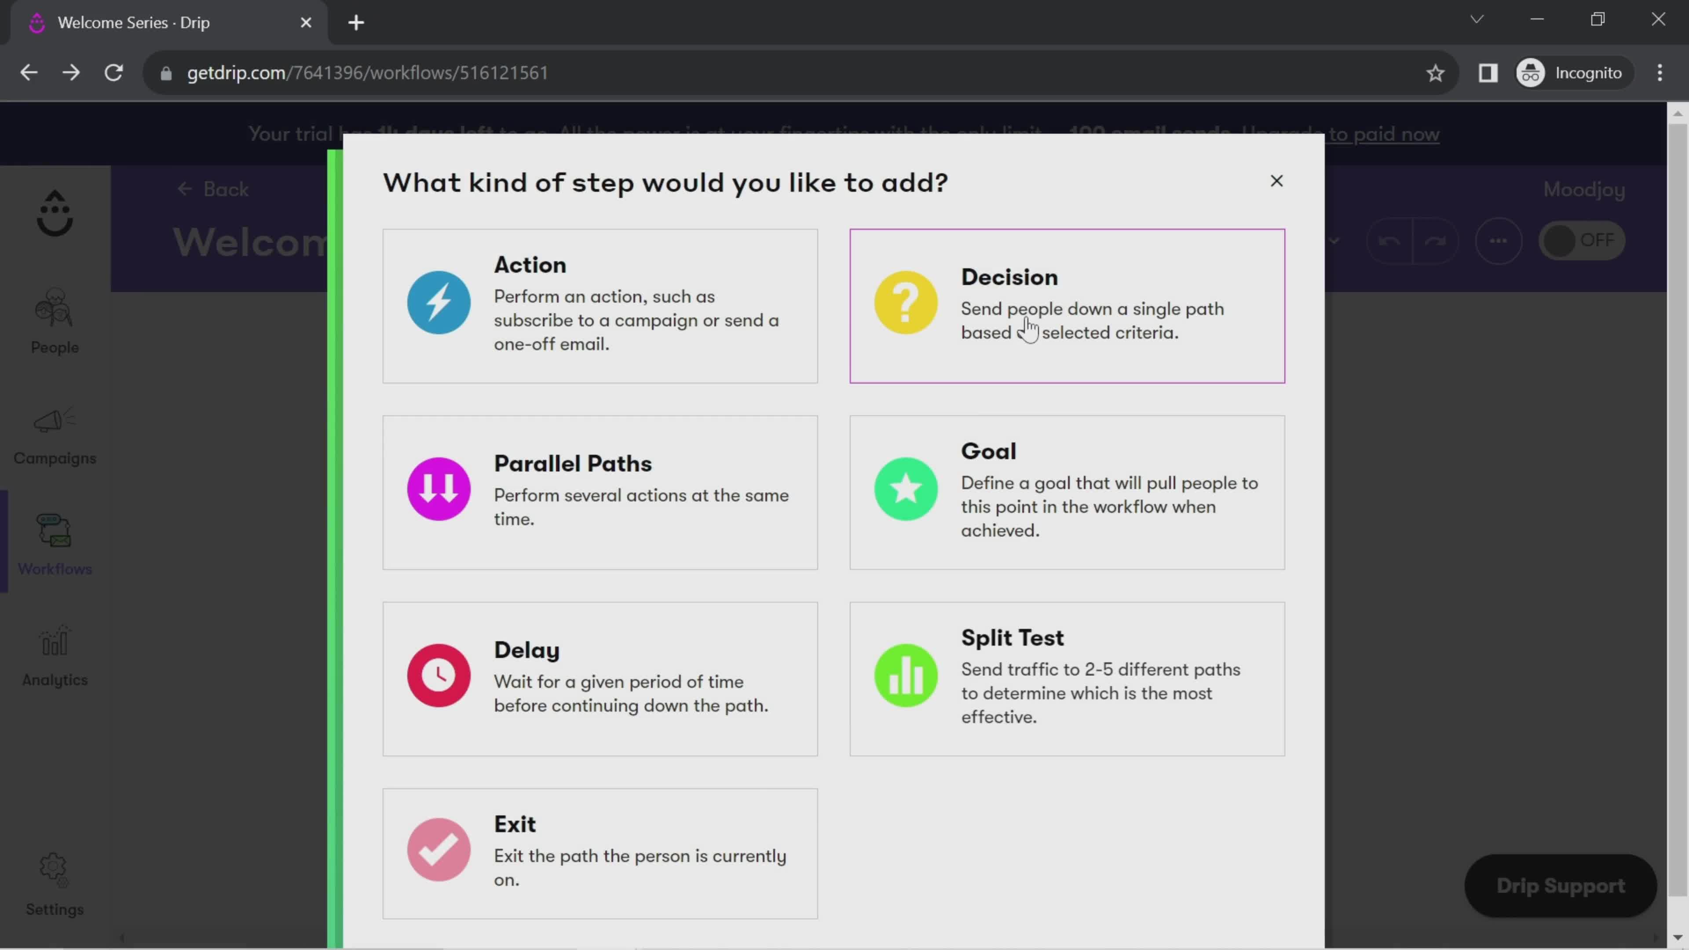
Task: Open Settings sidebar menu item
Action: (55, 884)
